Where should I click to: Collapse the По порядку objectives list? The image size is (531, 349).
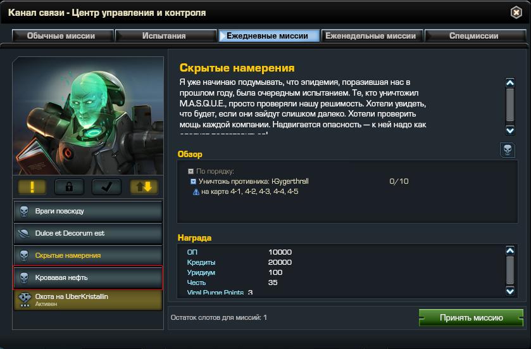[x=191, y=172]
